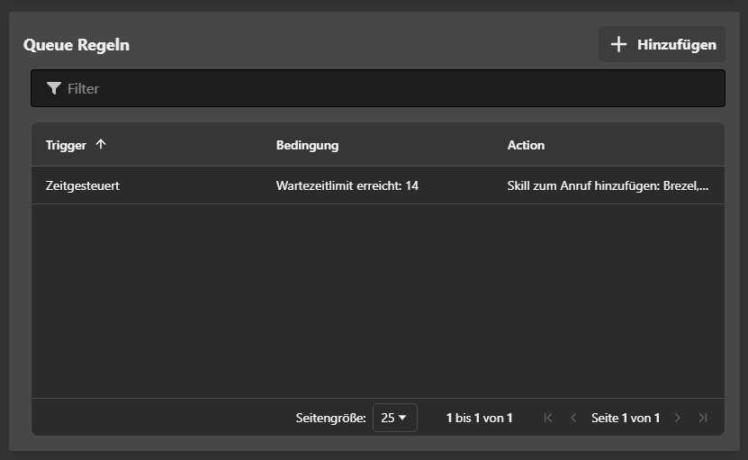Screen dimensions: 748x460
Task: Click the funnel filter icon
Action: click(54, 88)
